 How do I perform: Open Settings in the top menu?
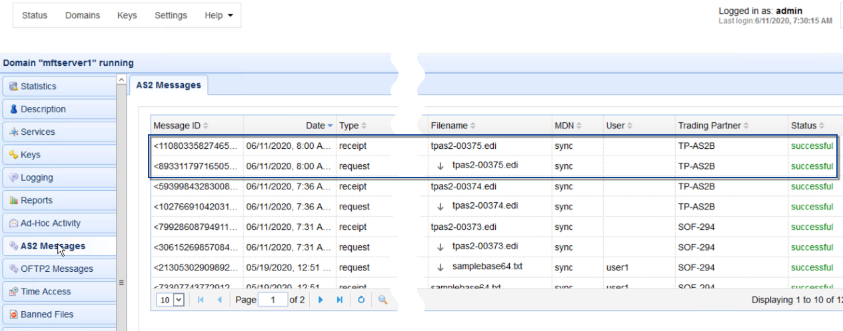click(x=171, y=15)
